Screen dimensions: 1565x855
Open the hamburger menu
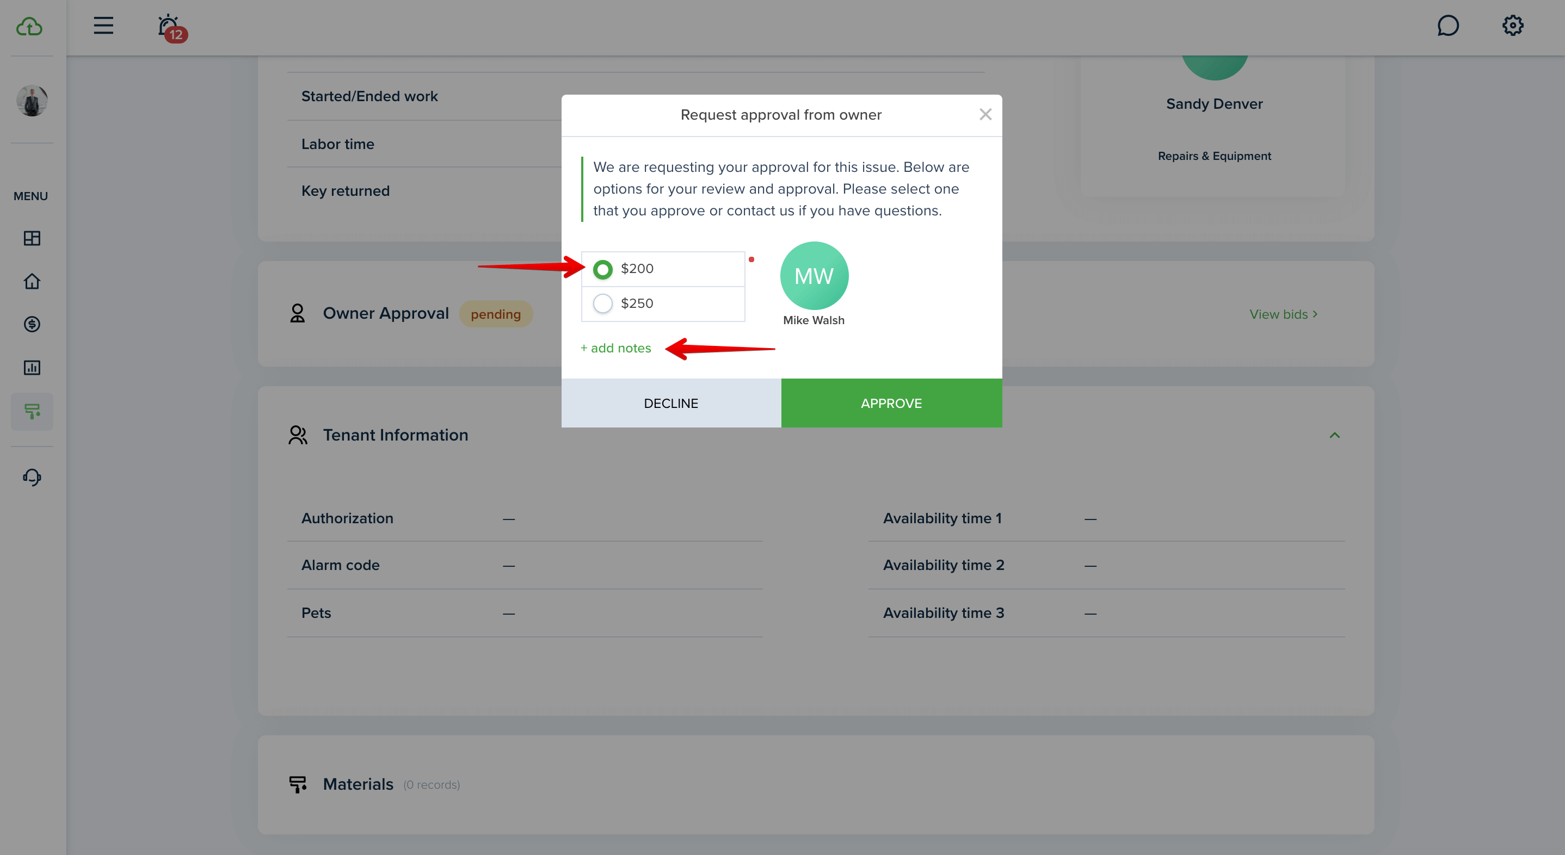pos(103,26)
